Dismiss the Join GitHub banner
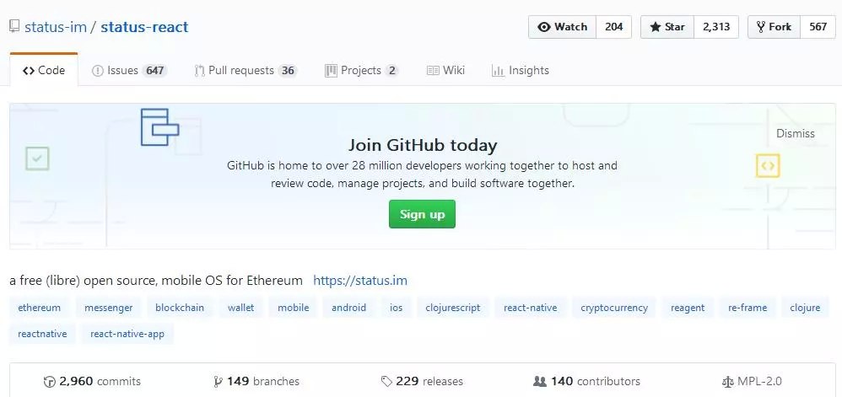Screen dimensions: 842x397 point(796,133)
